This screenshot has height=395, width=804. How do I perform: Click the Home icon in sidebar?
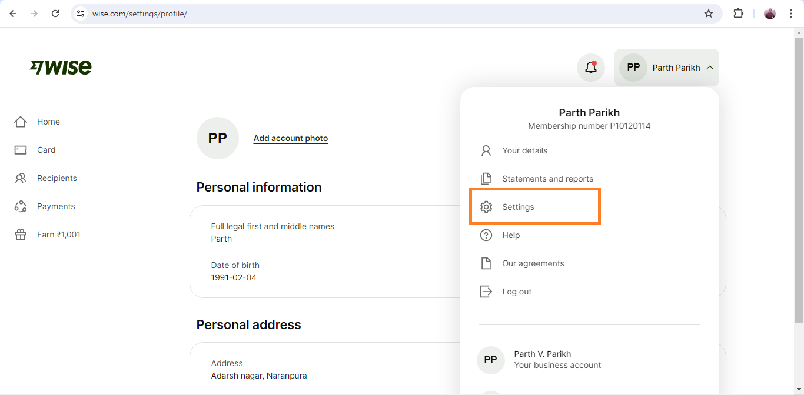(21, 122)
